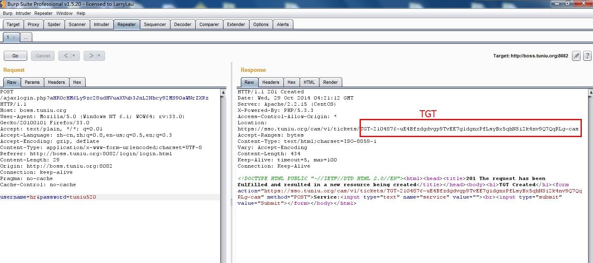Switch to the Extender tab

coord(236,24)
